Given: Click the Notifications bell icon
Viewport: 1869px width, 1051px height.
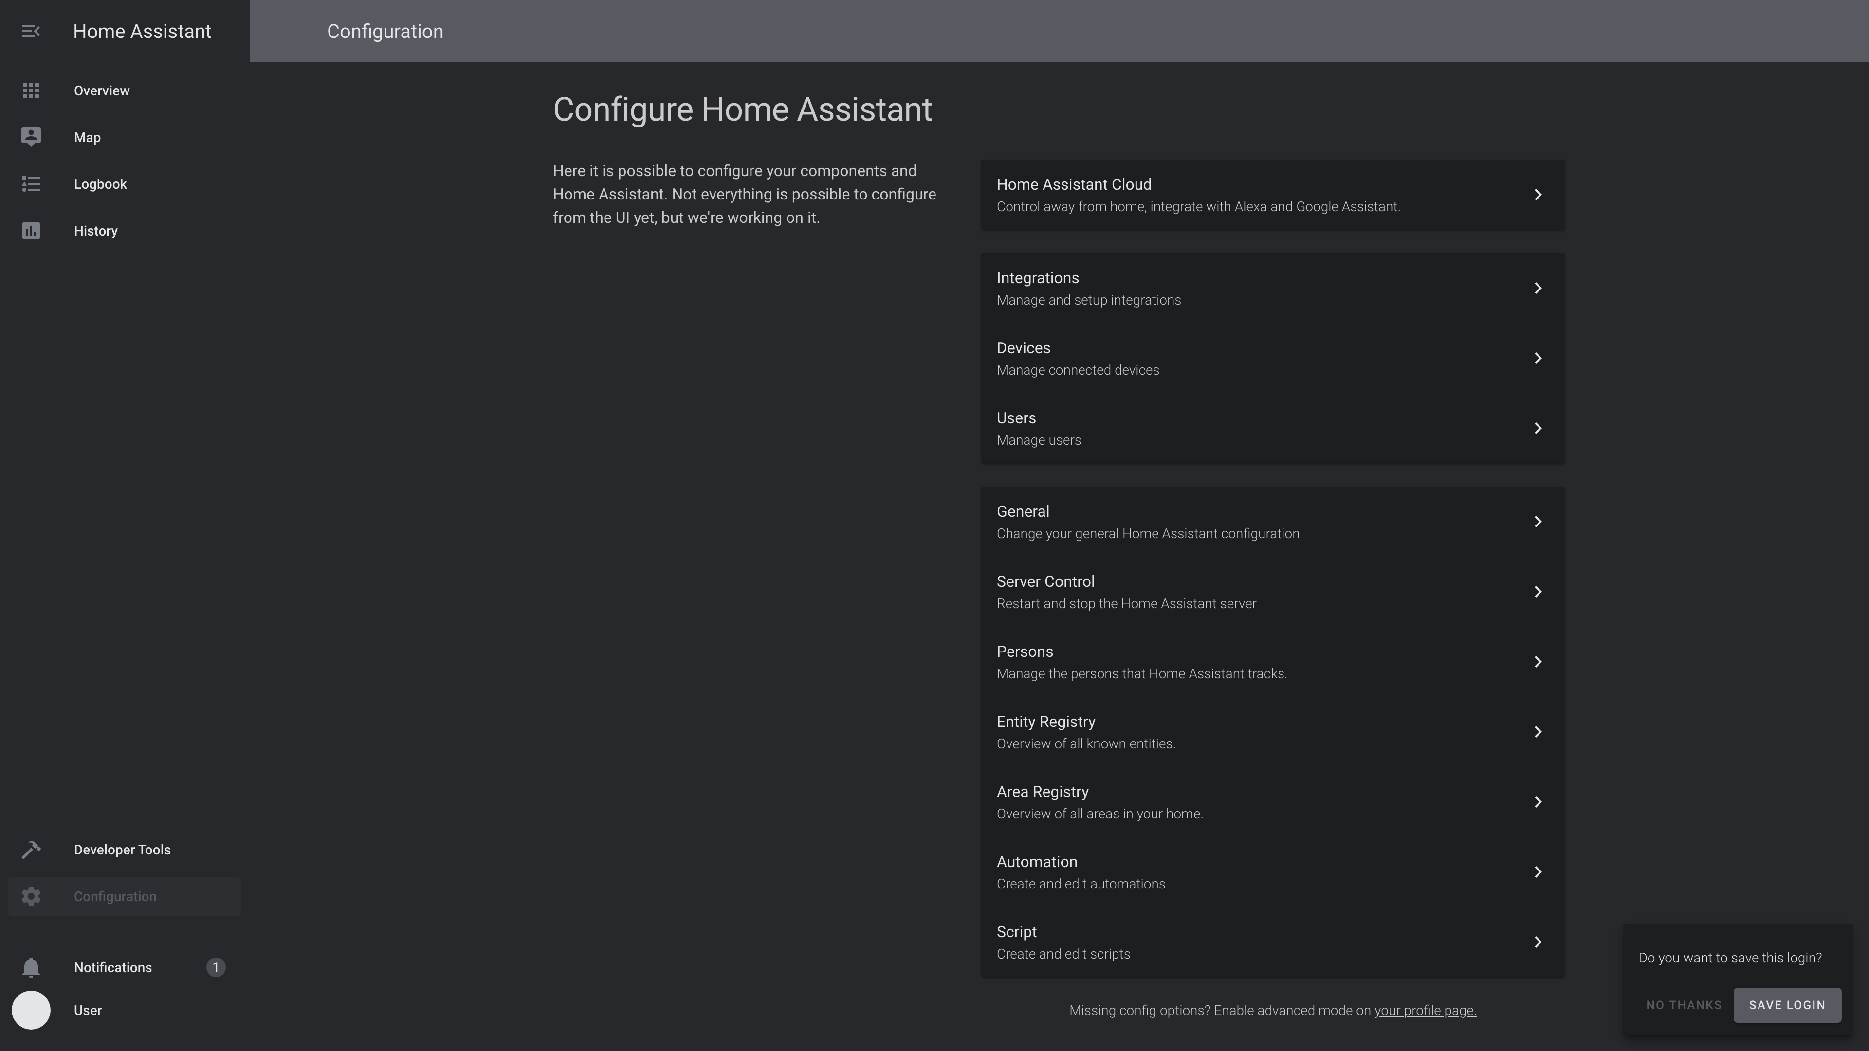Looking at the screenshot, I should pos(31,968).
